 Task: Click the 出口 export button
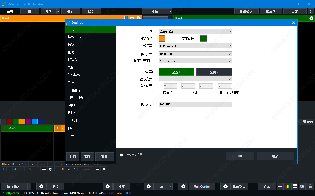tap(87, 156)
